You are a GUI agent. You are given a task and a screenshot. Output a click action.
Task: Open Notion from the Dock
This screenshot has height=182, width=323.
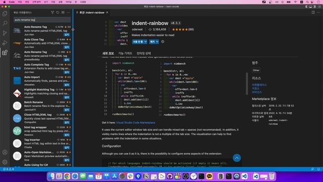146,176
